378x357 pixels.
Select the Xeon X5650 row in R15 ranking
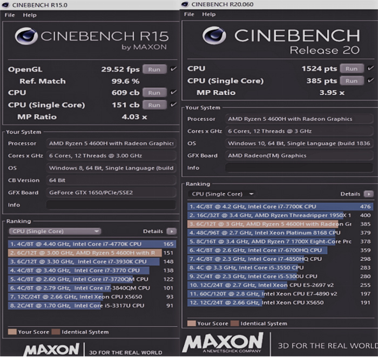point(92,297)
